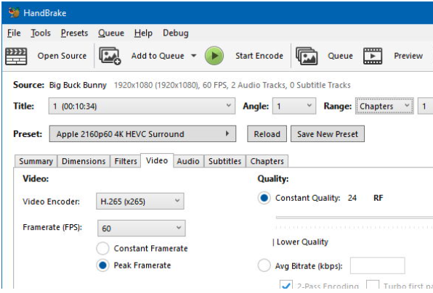Open the File menu
This screenshot has width=433, height=293.
pyautogui.click(x=14, y=33)
